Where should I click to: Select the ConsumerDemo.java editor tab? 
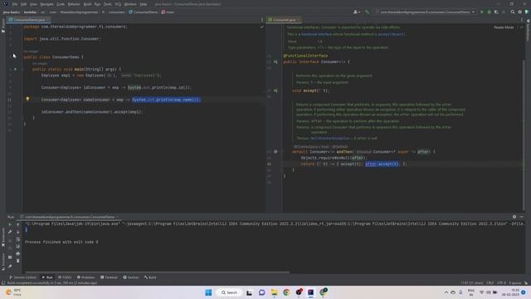pos(29,20)
